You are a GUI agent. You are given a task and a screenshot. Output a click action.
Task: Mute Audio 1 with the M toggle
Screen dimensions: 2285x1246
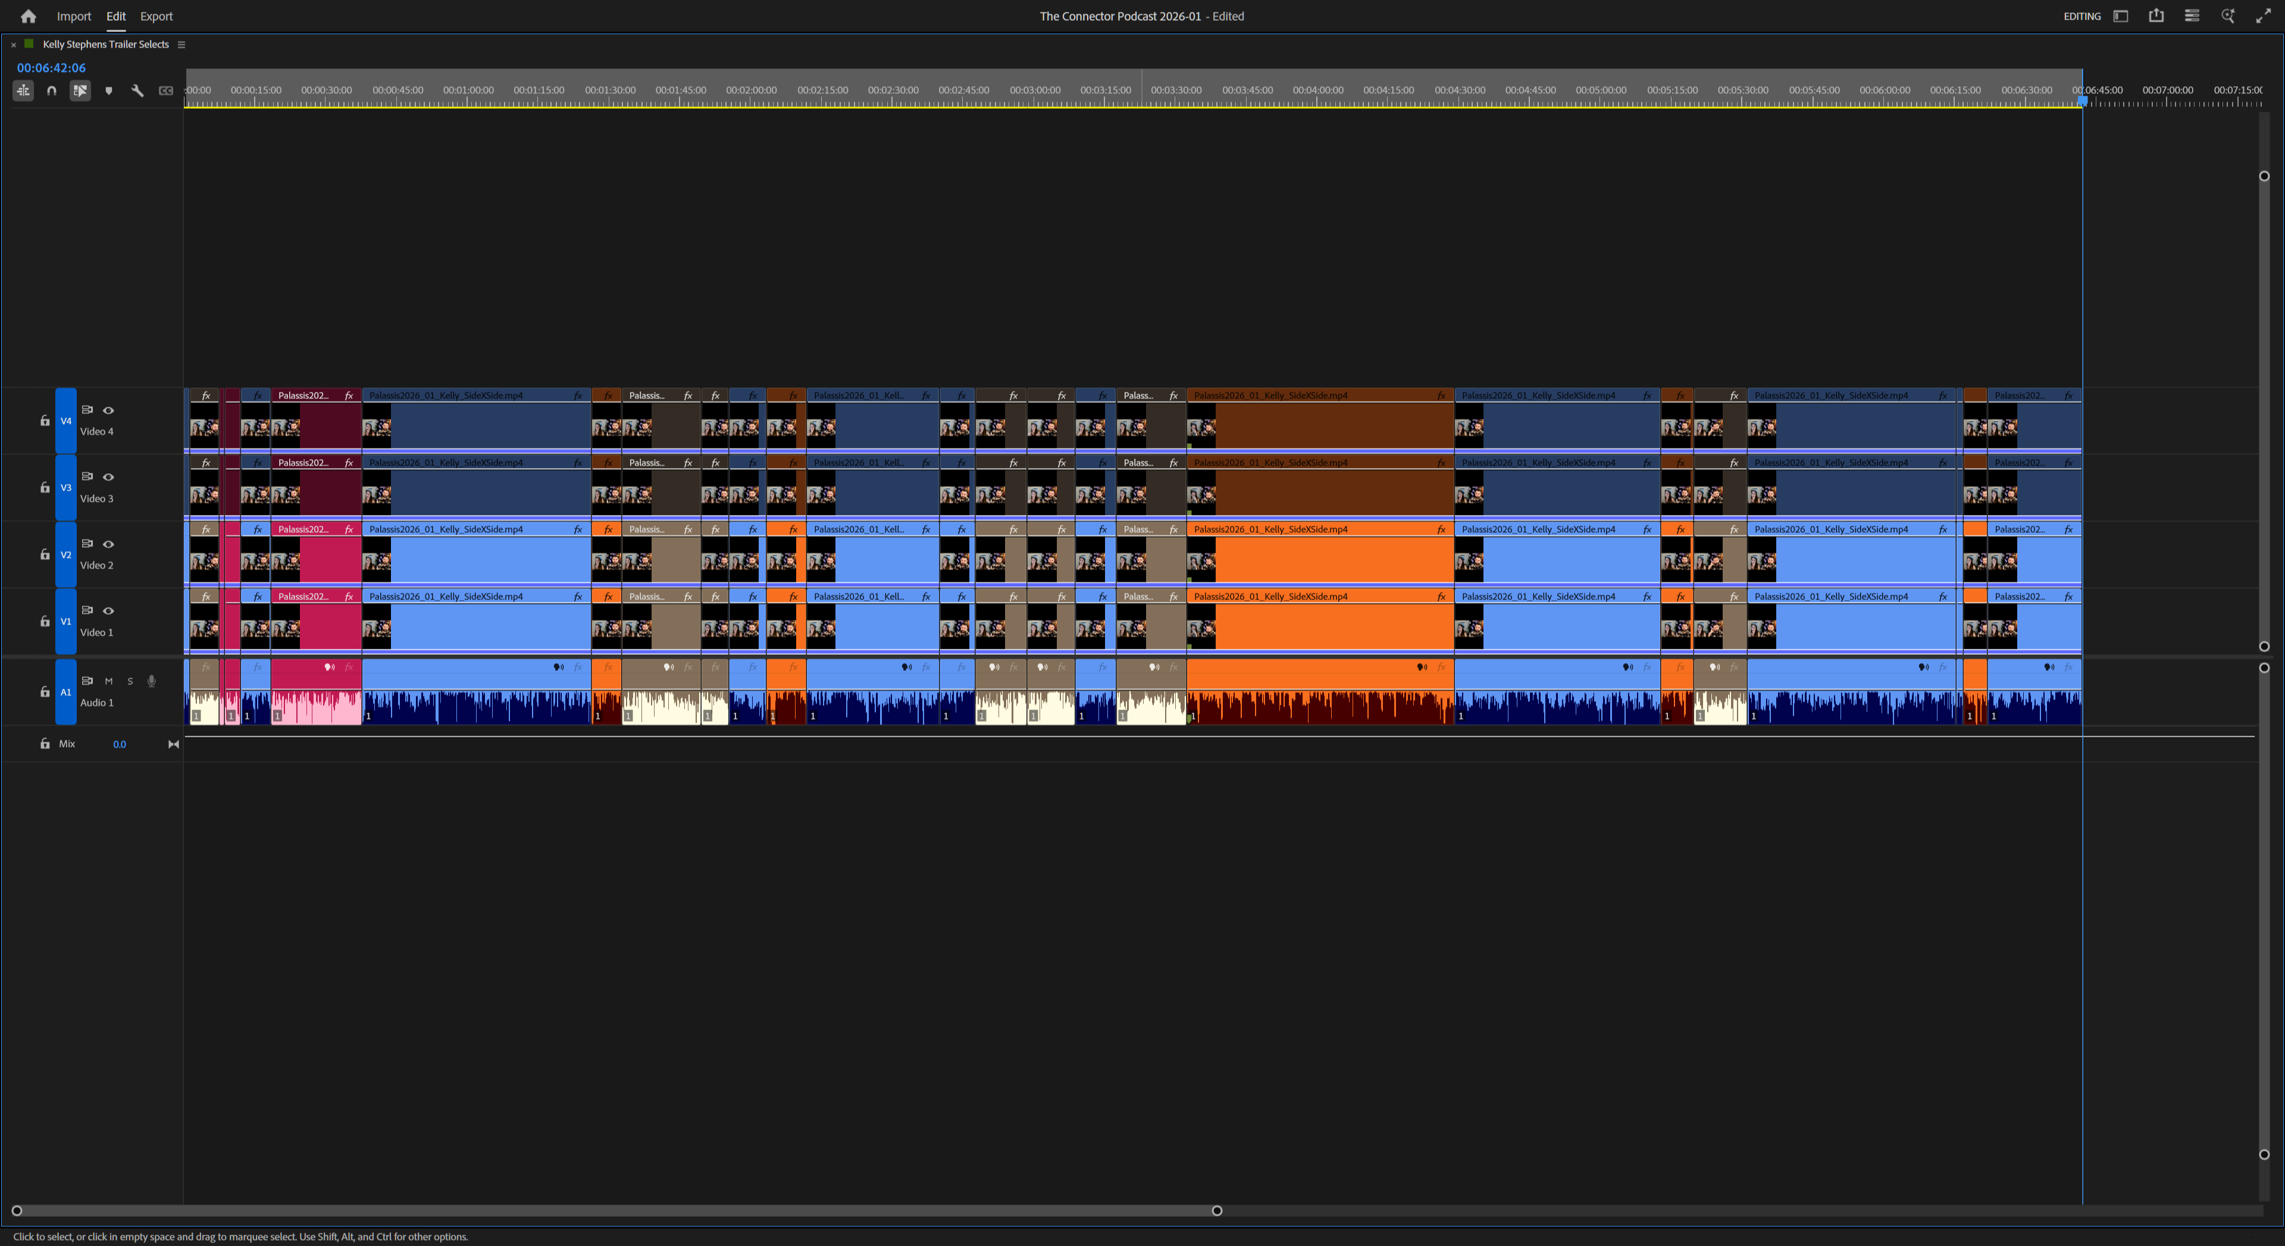point(109,681)
